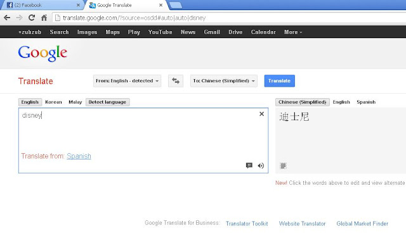Image resolution: width=406 pixels, height=243 pixels.
Task: Select Malay as source language
Action: [75, 102]
